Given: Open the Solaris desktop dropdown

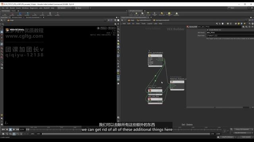Looking at the screenshot, I should click(x=64, y=8).
